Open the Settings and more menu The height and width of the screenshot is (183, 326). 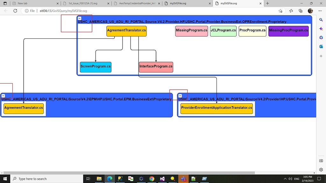tap(320, 10)
